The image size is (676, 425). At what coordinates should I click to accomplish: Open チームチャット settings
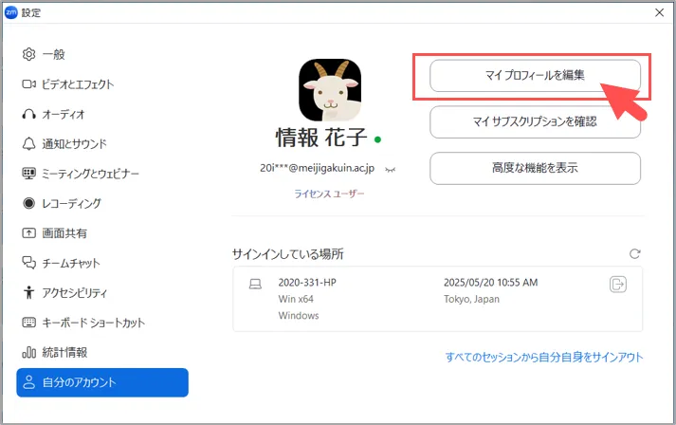71,263
